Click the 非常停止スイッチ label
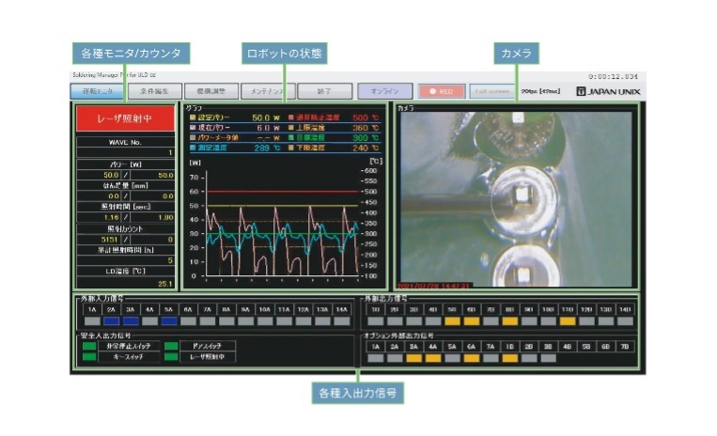This screenshot has height=436, width=717. [x=129, y=346]
